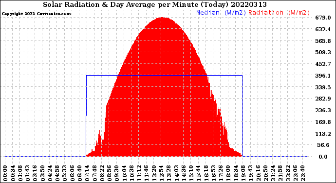The image size is (336, 183).
Task: Click the x-axis time label 15:10
Action: tap(191, 173)
